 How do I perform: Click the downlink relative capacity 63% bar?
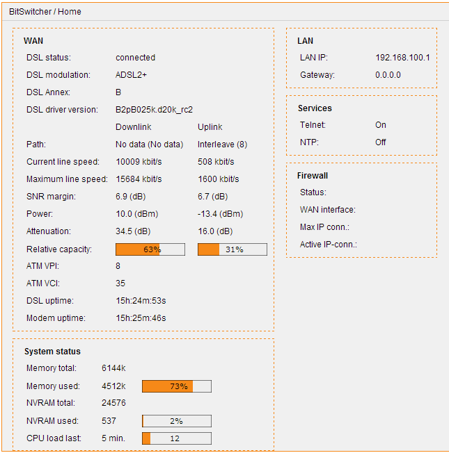[x=150, y=249]
